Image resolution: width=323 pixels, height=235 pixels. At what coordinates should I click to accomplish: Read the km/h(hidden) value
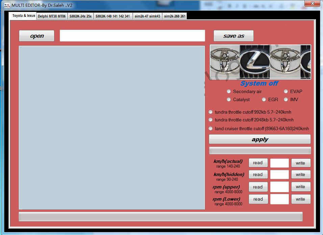[x=258, y=175]
